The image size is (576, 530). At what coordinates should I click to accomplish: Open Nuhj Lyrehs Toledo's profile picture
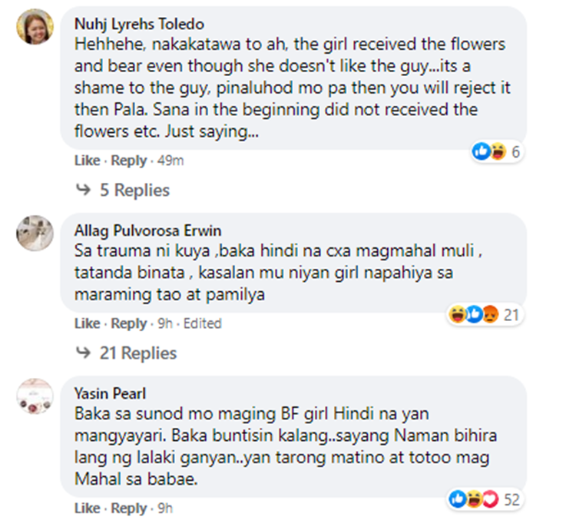(35, 25)
